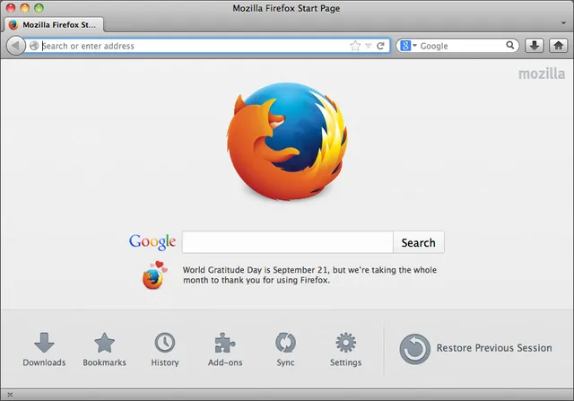The height and width of the screenshot is (401, 574).
Task: Click the Search button next to Google box
Action: (419, 242)
